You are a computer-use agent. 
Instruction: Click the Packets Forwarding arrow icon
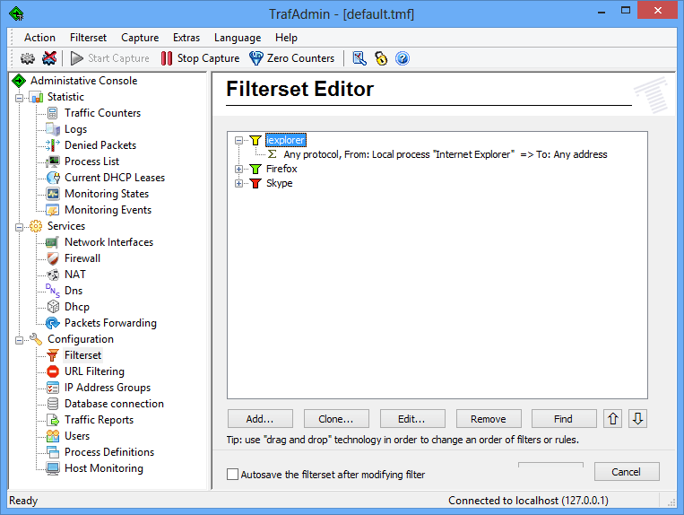click(x=53, y=323)
